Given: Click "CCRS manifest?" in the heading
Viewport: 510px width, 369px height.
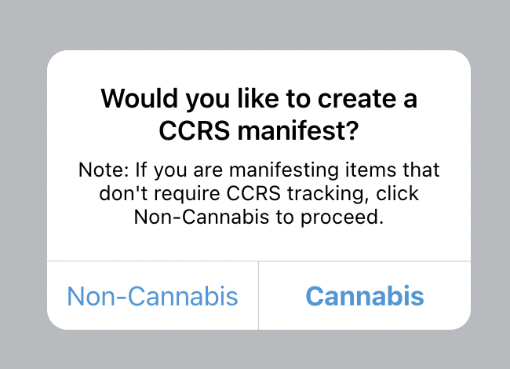Looking at the screenshot, I should (x=259, y=130).
